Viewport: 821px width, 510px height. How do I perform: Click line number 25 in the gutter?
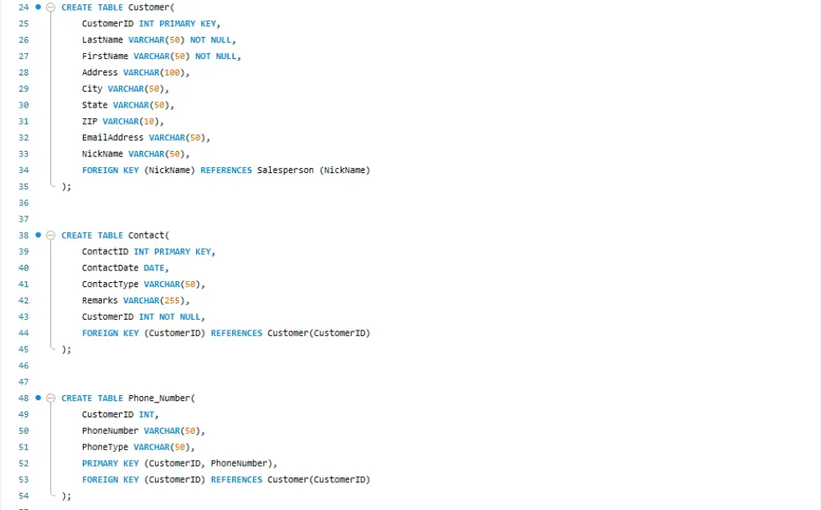click(24, 24)
